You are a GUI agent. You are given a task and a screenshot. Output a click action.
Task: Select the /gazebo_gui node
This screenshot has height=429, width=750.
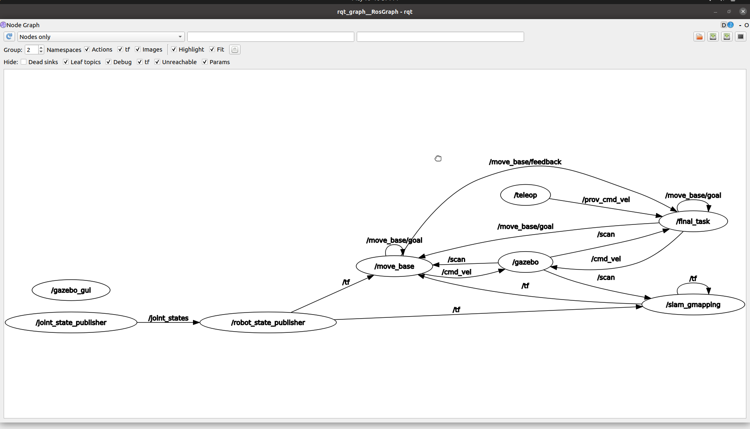point(71,290)
